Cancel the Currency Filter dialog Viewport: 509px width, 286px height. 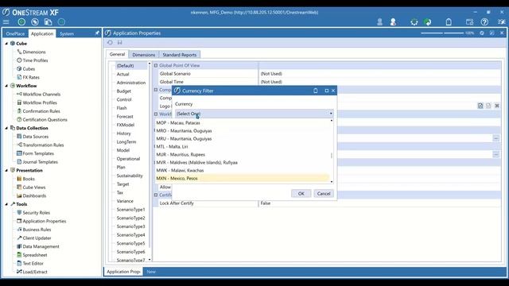(x=324, y=194)
